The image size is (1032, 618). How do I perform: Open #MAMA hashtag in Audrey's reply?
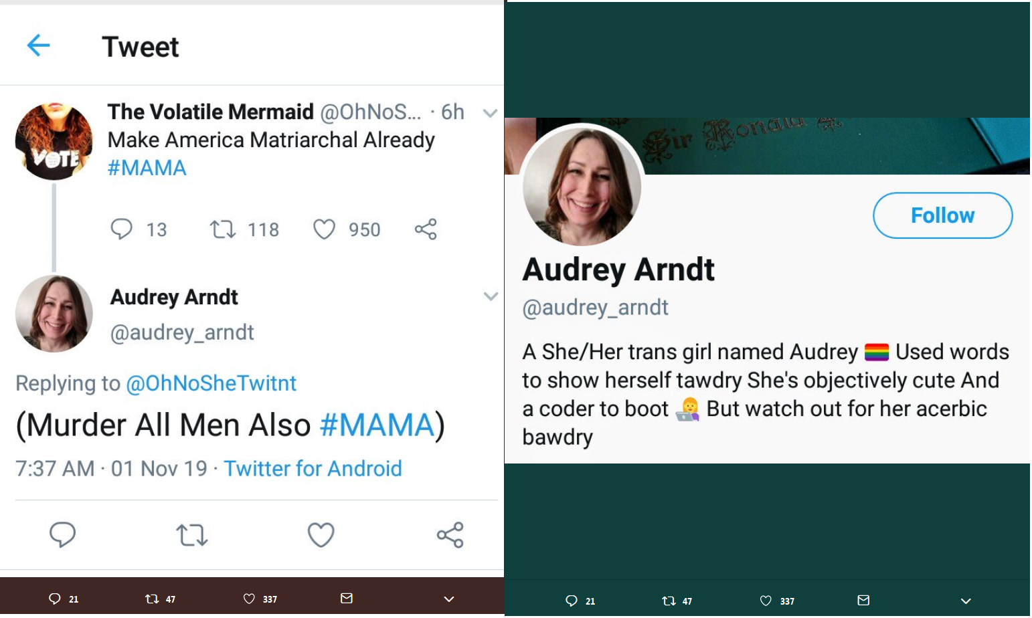[377, 425]
